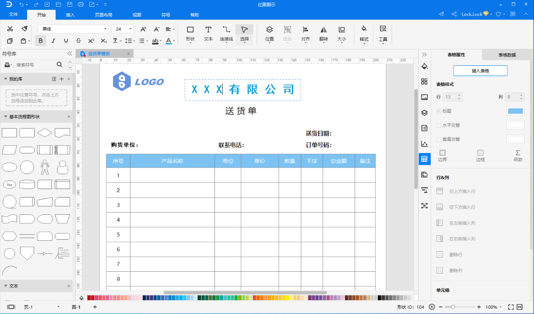Collapse the 我的库 section
The image size is (534, 314).
click(x=6, y=79)
